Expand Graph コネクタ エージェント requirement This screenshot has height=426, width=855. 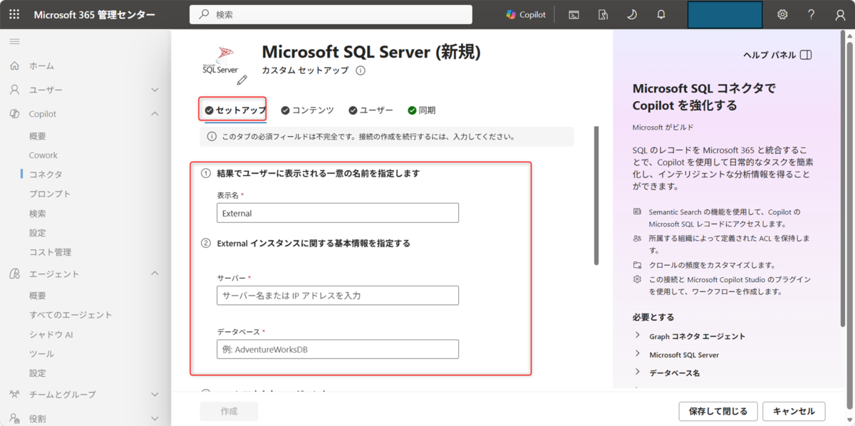point(638,336)
